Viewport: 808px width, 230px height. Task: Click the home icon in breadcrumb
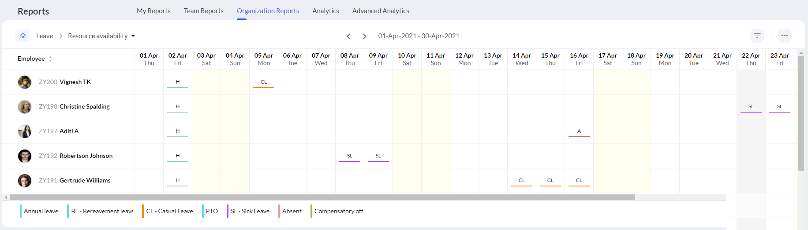coord(23,36)
